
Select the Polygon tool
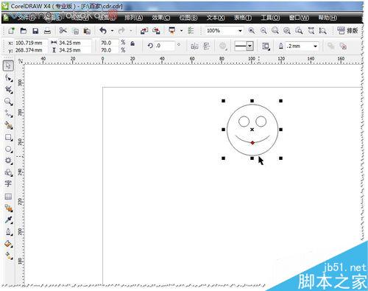pyautogui.click(x=9, y=161)
